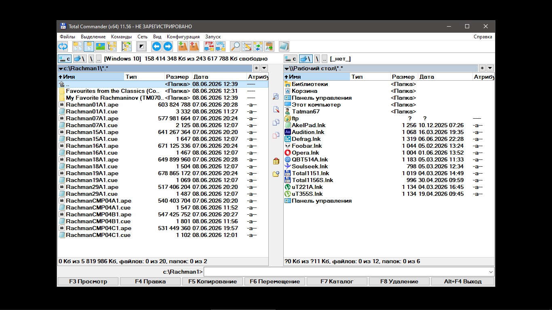Image resolution: width=552 pixels, height=310 pixels.
Task: Open the Конфигурация menu
Action: (x=183, y=37)
